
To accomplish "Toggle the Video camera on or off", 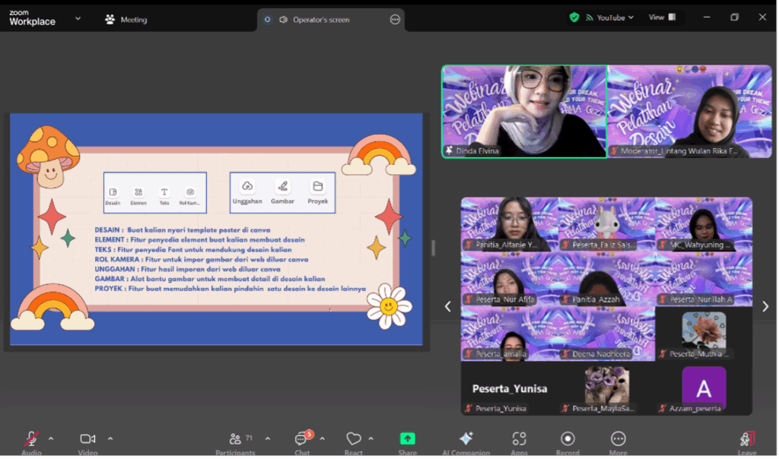I will click(x=87, y=440).
